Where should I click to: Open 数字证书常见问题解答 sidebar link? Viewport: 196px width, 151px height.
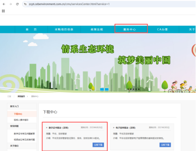[24, 134]
